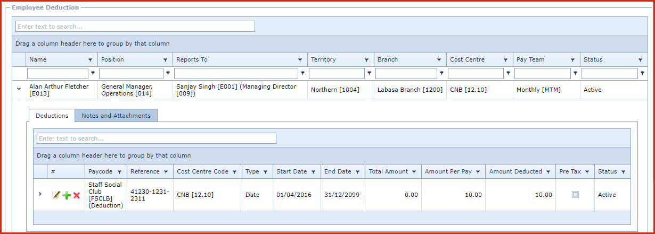This screenshot has width=655, height=234.
Task: Switch to Notes and Attachments tab
Action: 116,116
